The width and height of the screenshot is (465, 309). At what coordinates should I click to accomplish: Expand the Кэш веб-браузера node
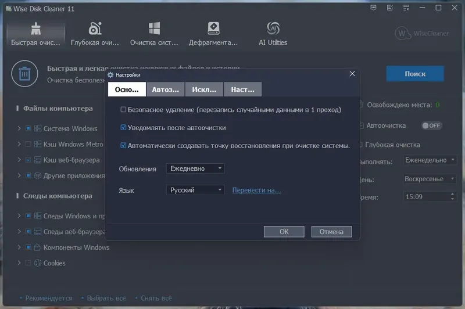(19, 160)
